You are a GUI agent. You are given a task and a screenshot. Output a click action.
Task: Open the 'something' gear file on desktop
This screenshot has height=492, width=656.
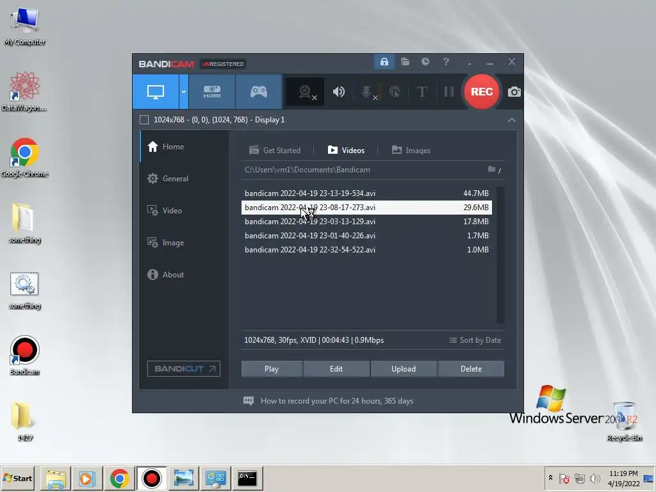click(x=24, y=290)
